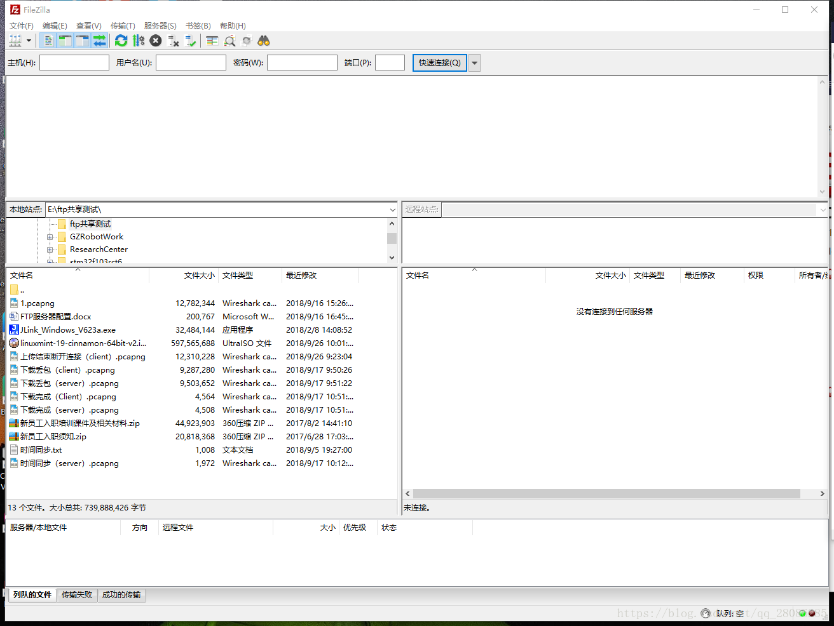The width and height of the screenshot is (834, 626).
Task: Switch to the 列队的文件 tab
Action: tap(32, 595)
